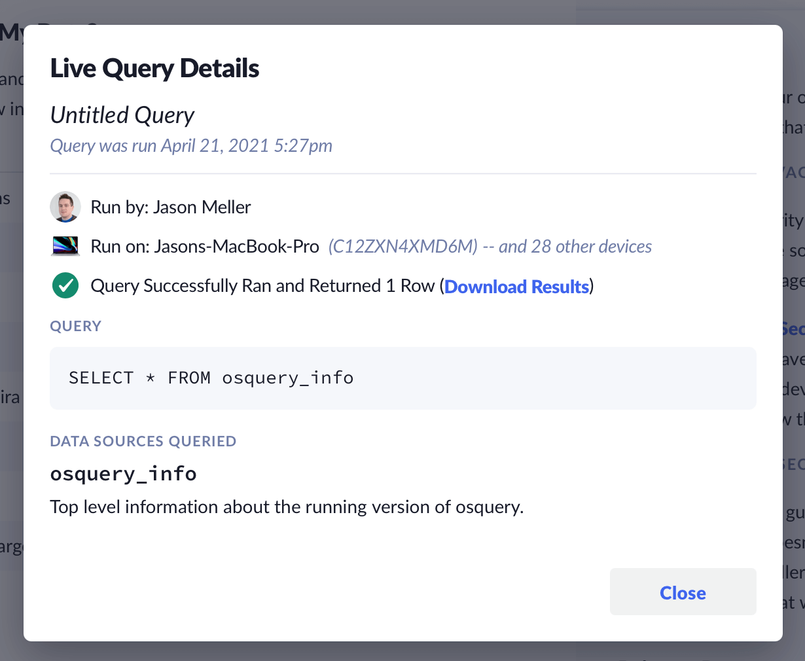This screenshot has height=661, width=805.
Task: Click the 'and 28 other devices' text
Action: pos(575,247)
